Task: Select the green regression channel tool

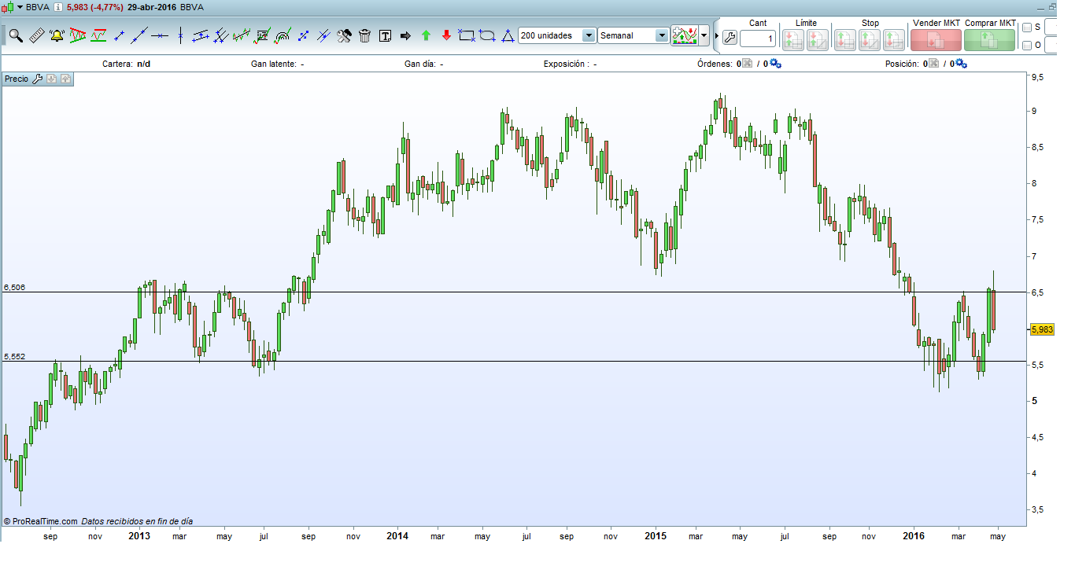Action: coord(242,35)
